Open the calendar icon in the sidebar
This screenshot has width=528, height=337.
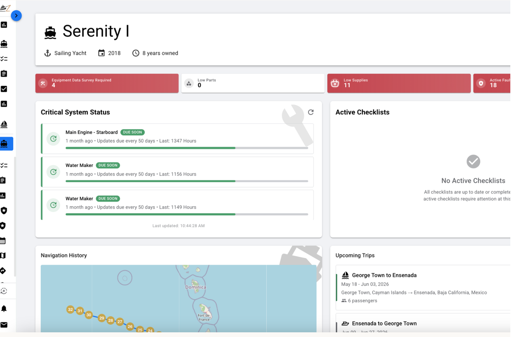point(3,241)
